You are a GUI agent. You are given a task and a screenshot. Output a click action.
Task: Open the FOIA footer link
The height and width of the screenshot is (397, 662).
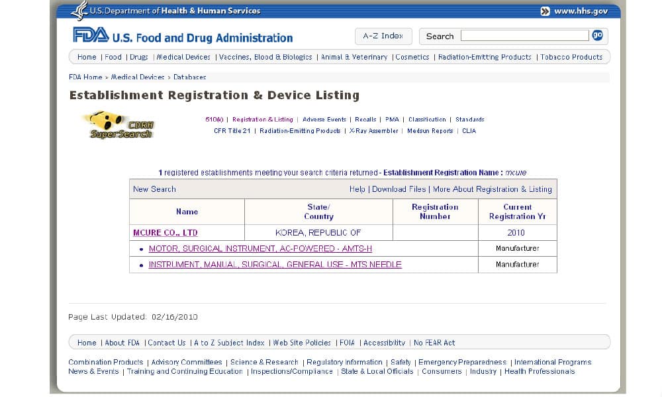click(347, 343)
